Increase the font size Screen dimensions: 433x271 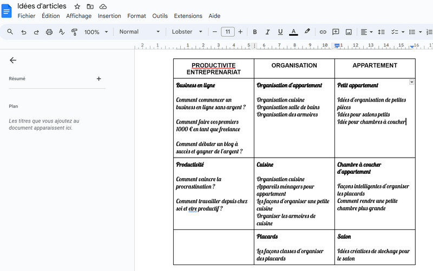(x=240, y=32)
